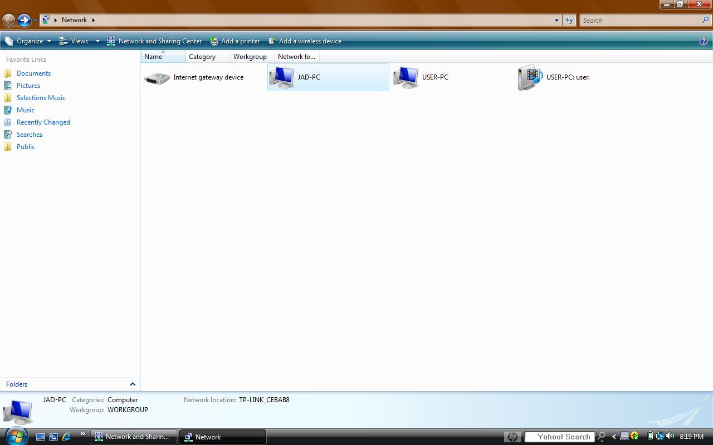
Task: Open the Help button
Action: (x=704, y=41)
